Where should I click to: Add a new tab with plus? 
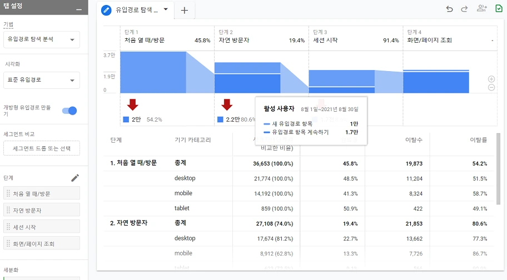pos(185,11)
